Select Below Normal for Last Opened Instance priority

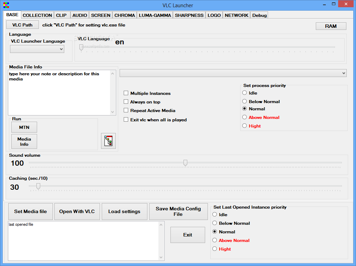tap(214, 223)
